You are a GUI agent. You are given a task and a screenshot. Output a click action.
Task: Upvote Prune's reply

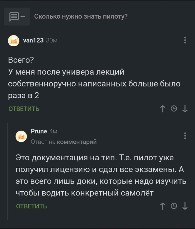[x=163, y=206]
